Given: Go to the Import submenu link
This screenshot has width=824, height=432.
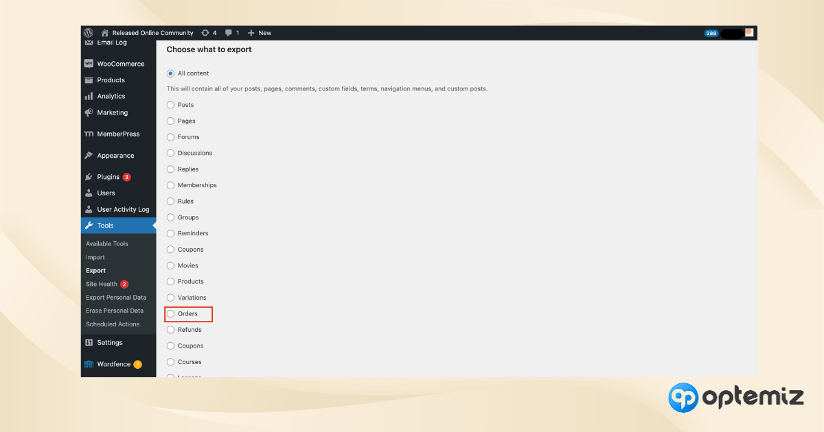Looking at the screenshot, I should [x=95, y=258].
